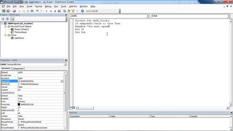Viewport: 233px width, 131px height.
Task: Click the Expression column header in Watches
Action: coord(89,116)
